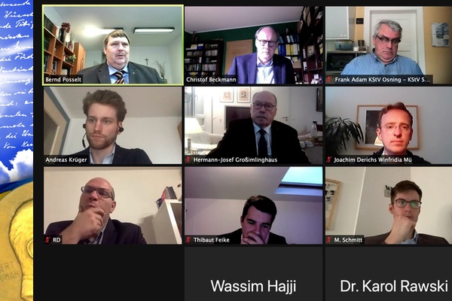Select Joachim Derichs' video tile
452x301 pixels.
point(389,126)
